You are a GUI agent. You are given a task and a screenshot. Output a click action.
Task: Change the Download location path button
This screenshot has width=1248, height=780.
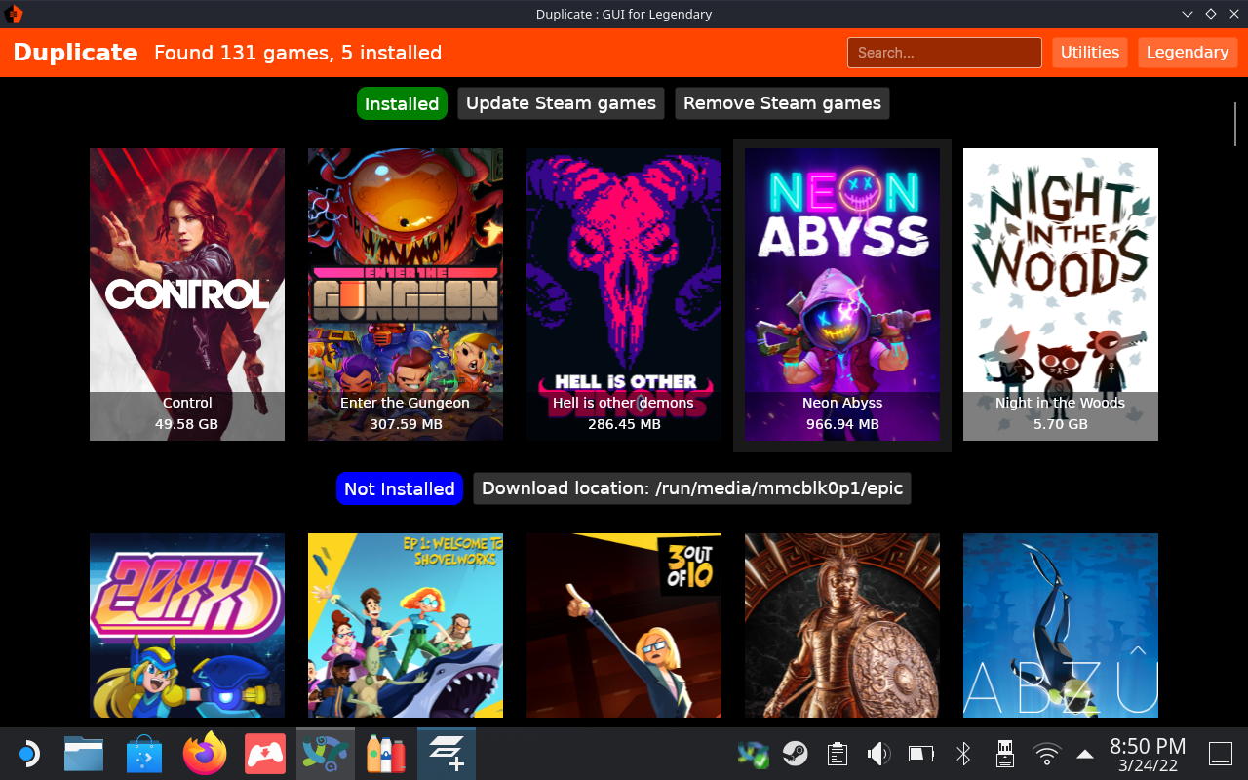[x=692, y=488]
